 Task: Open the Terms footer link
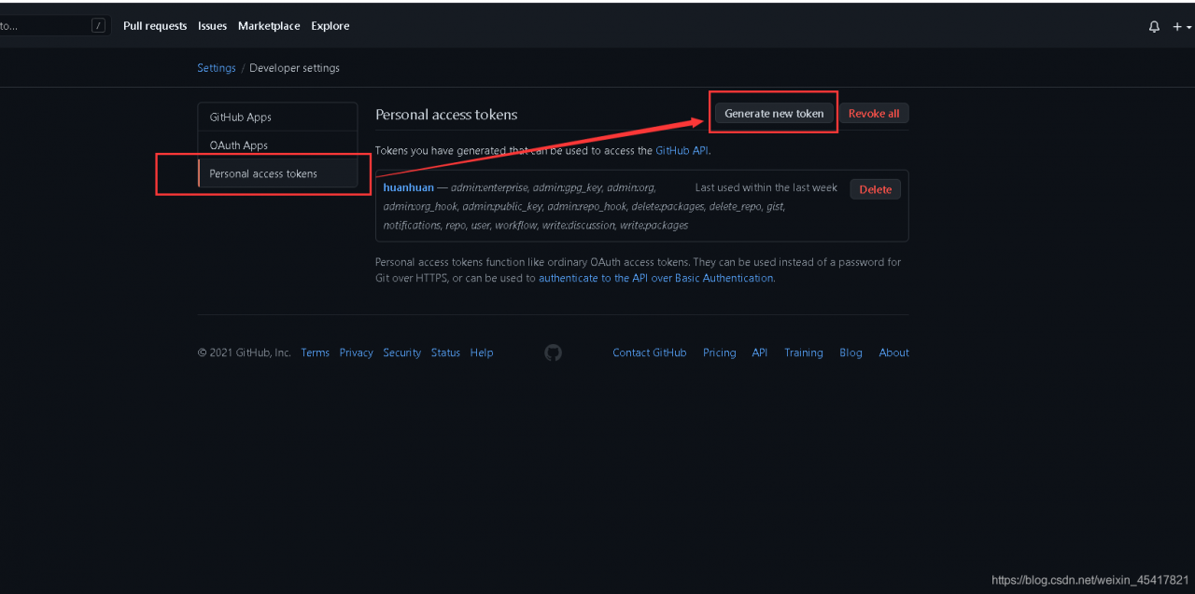315,352
